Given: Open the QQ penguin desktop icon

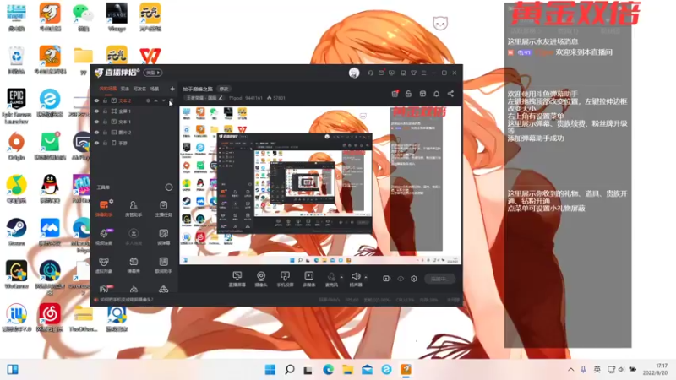Looking at the screenshot, I should point(50,189).
